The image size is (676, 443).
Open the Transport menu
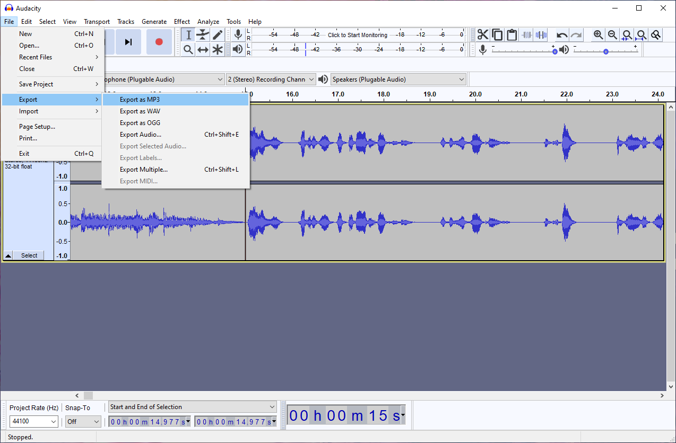click(97, 22)
